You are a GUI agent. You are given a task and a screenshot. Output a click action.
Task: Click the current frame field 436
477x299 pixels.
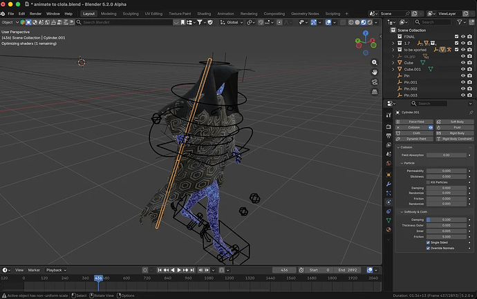tap(284, 270)
